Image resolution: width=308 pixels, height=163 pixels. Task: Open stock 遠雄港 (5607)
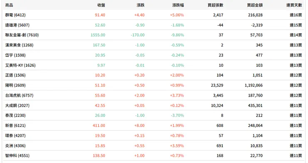coord(17,25)
